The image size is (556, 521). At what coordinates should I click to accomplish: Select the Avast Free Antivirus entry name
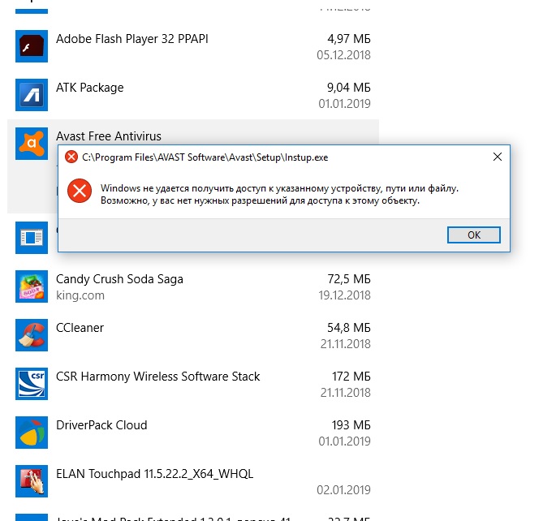(x=109, y=136)
